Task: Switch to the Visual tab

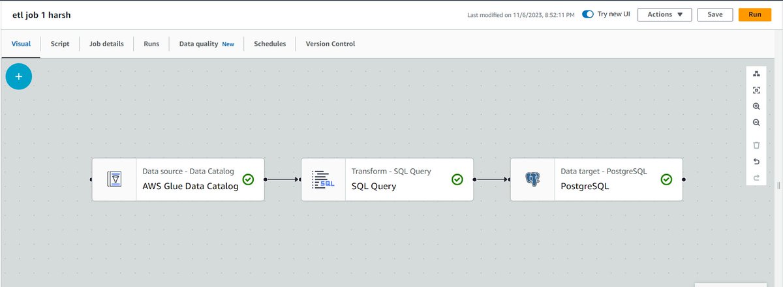Action: [x=21, y=44]
